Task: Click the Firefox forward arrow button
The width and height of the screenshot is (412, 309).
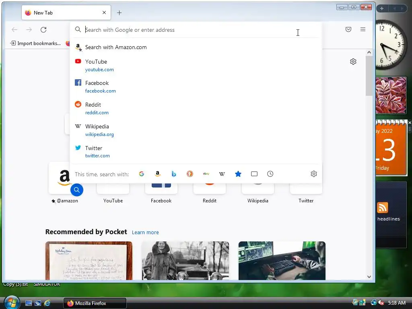Action: coord(29,30)
